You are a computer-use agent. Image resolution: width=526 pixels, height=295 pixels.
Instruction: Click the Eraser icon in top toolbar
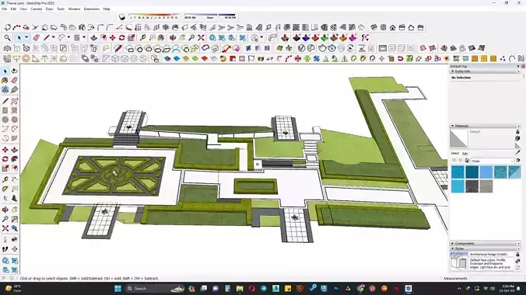[x=36, y=38]
